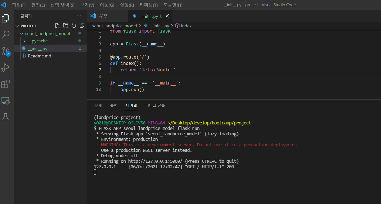Viewport: 381px width, 204px height.
Task: Expand the __pycache__ folder
Action: [25, 41]
